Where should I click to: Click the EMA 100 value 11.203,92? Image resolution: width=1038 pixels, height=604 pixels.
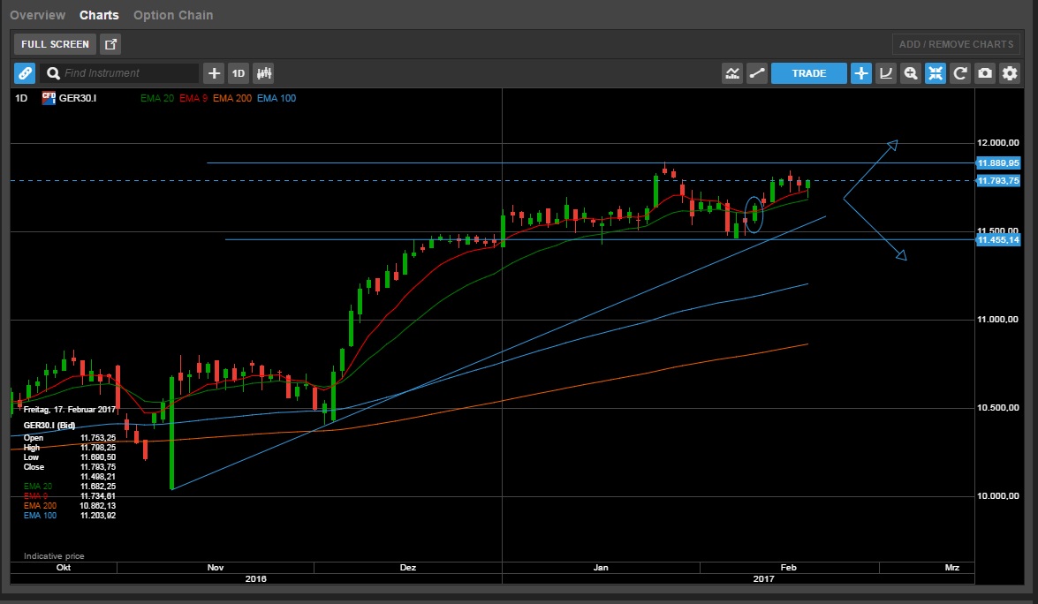[98, 516]
